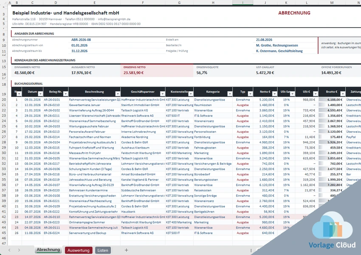Select the Offene Forderungen value 14.493,20 €

(x=331, y=73)
